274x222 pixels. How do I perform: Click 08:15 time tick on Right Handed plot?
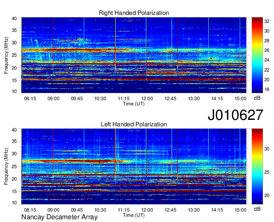coord(30,99)
